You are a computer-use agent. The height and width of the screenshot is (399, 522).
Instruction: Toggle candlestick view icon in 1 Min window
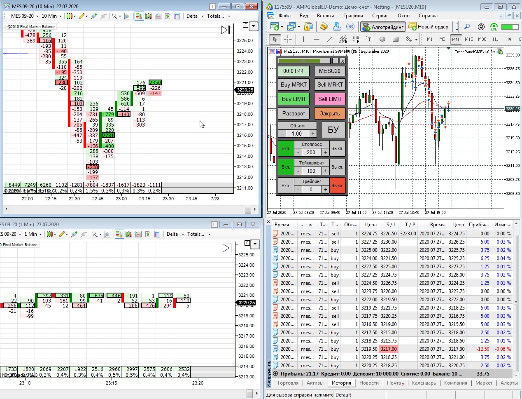click(129, 234)
